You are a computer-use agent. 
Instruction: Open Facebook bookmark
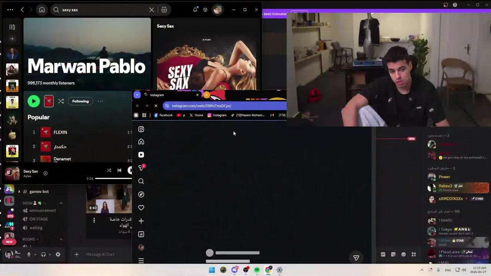point(163,115)
